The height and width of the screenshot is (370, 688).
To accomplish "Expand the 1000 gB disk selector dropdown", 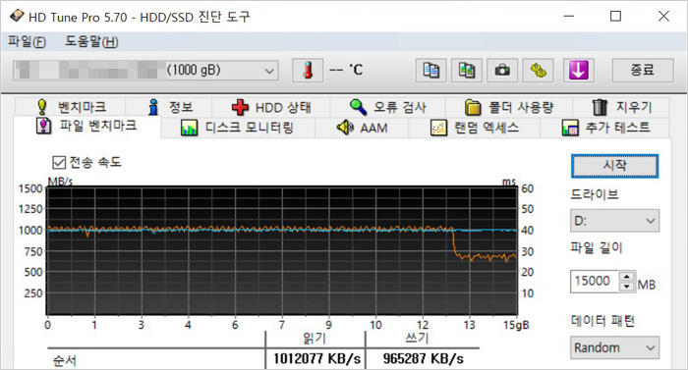I will [145, 70].
